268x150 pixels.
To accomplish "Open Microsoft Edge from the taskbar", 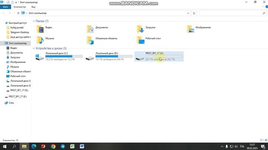I will coord(34,146).
